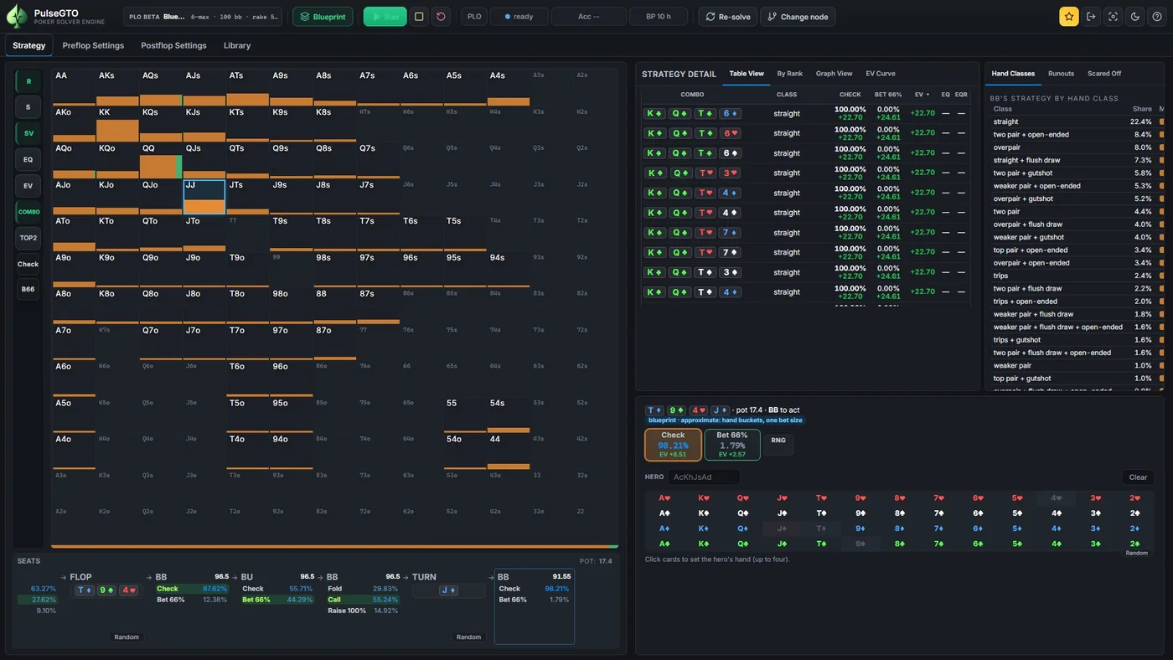
Task: Click the yellow star favorite icon
Action: pos(1068,17)
